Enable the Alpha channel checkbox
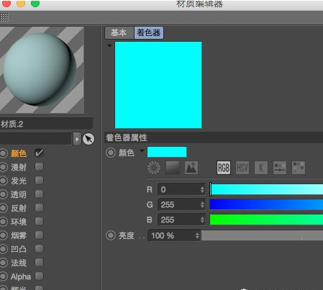323x290 pixels. tap(39, 276)
